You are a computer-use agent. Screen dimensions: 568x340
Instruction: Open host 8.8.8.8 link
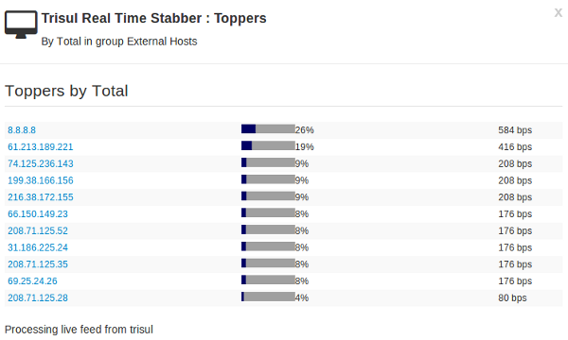point(22,130)
